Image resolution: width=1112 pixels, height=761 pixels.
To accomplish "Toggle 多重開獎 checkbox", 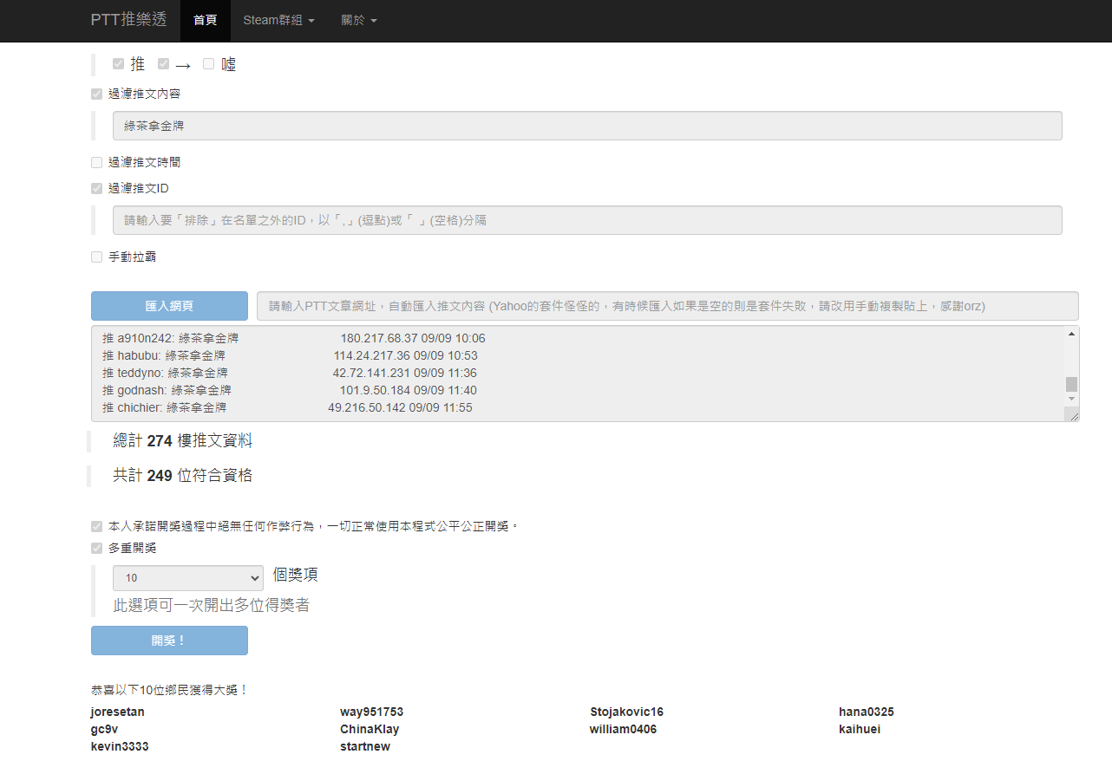I will 96,548.
